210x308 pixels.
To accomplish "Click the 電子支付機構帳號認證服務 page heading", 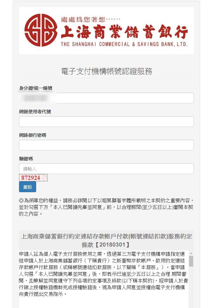I will click(x=106, y=71).
